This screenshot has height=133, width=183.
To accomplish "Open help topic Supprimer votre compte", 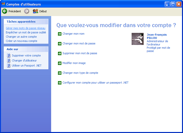I will point(26,55).
